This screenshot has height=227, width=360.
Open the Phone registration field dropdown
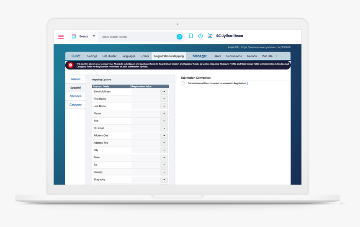[164, 113]
